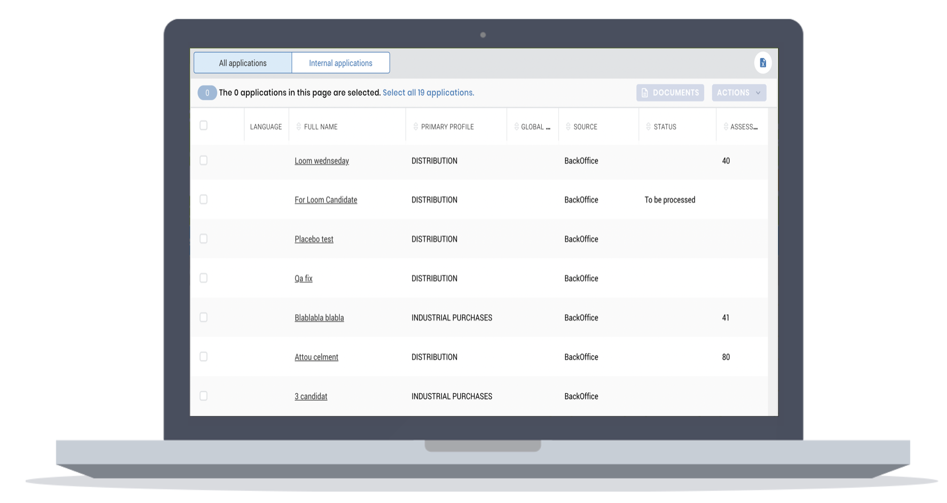The image size is (947, 503).
Task: Sort by Primary Profile column icon
Action: [x=415, y=127]
